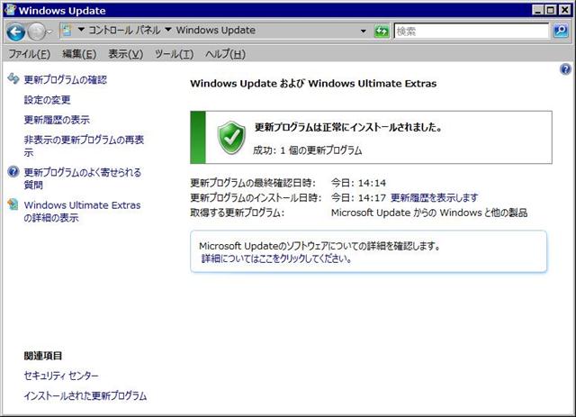576x417 pixels.
Task: Click into the 検索 search box
Action: coord(472,32)
